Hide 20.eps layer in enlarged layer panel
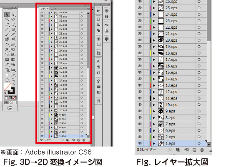The image size is (231, 167). 140,40
